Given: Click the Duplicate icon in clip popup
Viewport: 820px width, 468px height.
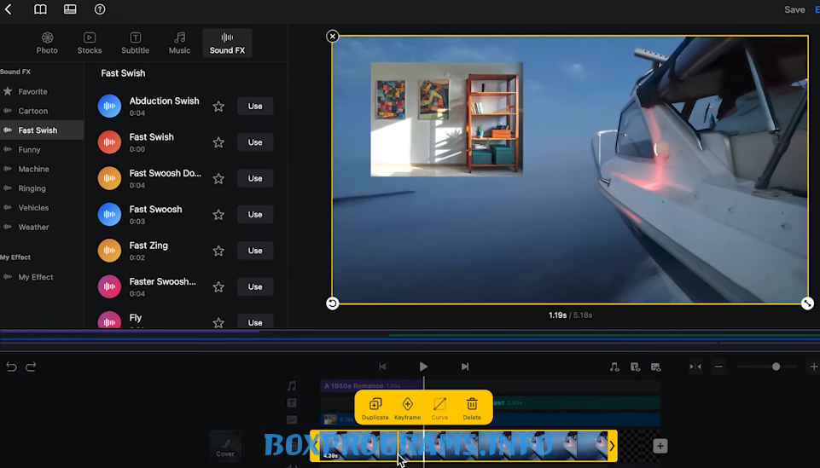Looking at the screenshot, I should tap(375, 404).
